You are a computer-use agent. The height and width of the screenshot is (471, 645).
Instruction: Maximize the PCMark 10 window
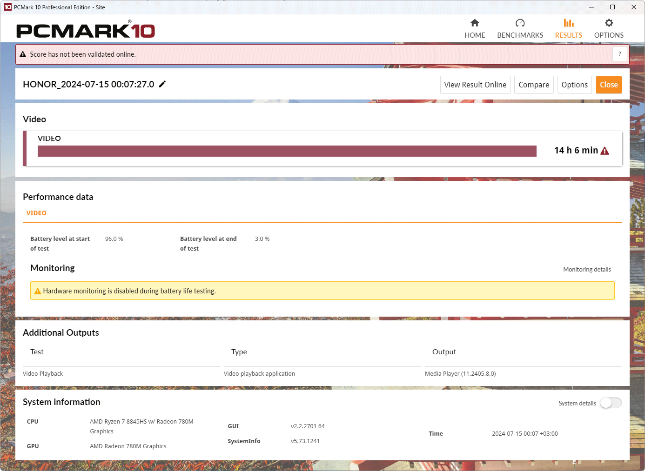coord(612,7)
